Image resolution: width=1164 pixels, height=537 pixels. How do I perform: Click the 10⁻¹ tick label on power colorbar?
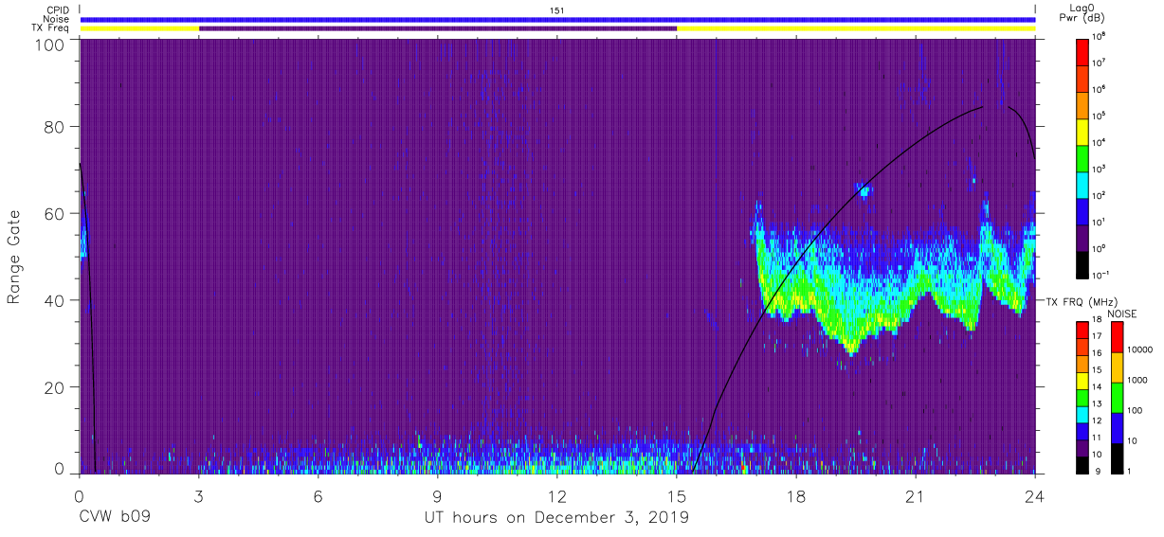(1101, 275)
